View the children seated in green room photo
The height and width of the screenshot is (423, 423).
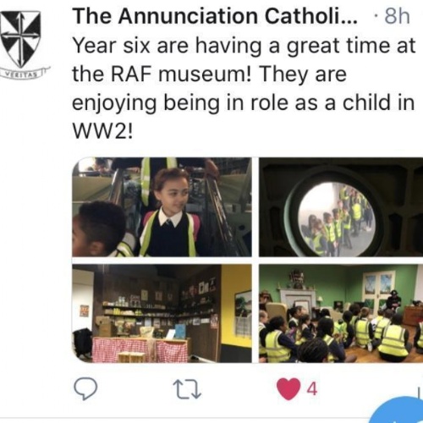click(341, 313)
